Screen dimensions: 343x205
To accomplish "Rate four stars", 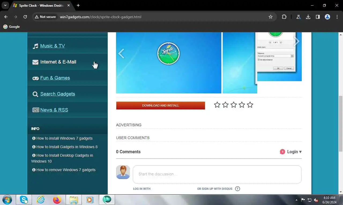I will tap(242, 105).
